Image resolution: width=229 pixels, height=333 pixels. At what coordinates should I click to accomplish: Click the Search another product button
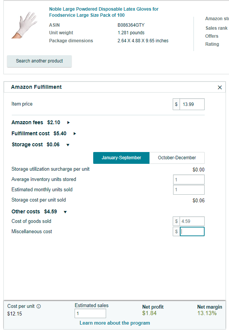tap(40, 61)
